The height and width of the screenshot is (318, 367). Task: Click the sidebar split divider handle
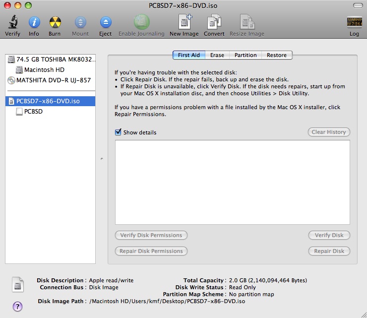[x=102, y=159]
